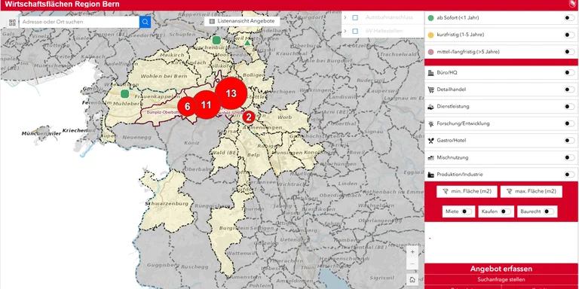Toggle the ab Sofort (<1 Jahr) switch

click(569, 18)
